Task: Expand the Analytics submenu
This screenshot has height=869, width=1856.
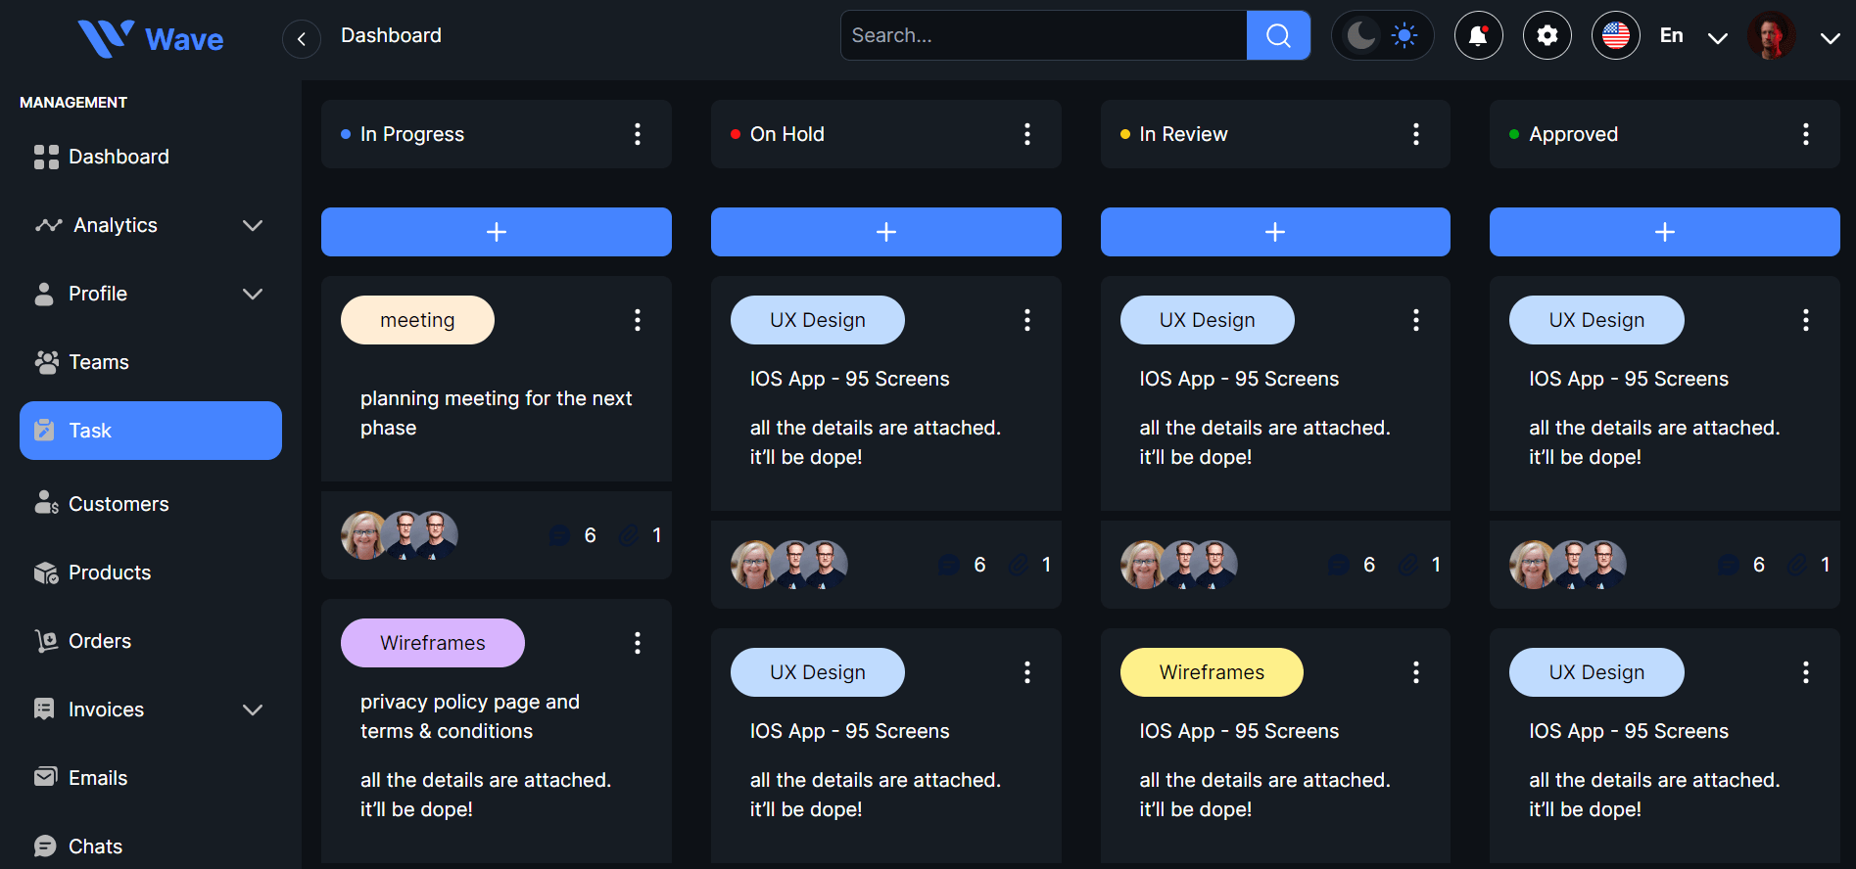Action: pos(253,225)
